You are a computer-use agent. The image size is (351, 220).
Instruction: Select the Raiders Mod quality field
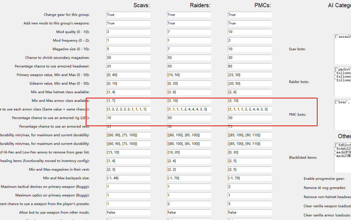point(189,32)
